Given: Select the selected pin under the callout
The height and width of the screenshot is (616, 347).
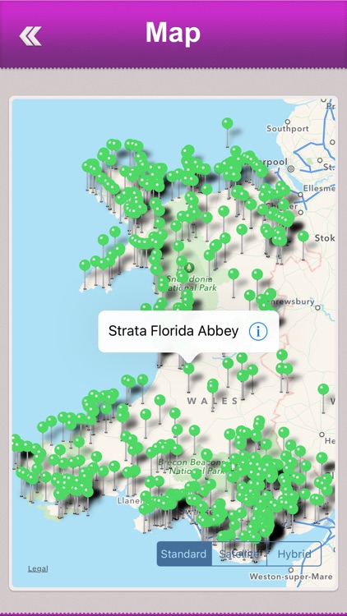Looking at the screenshot, I should coord(188,369).
